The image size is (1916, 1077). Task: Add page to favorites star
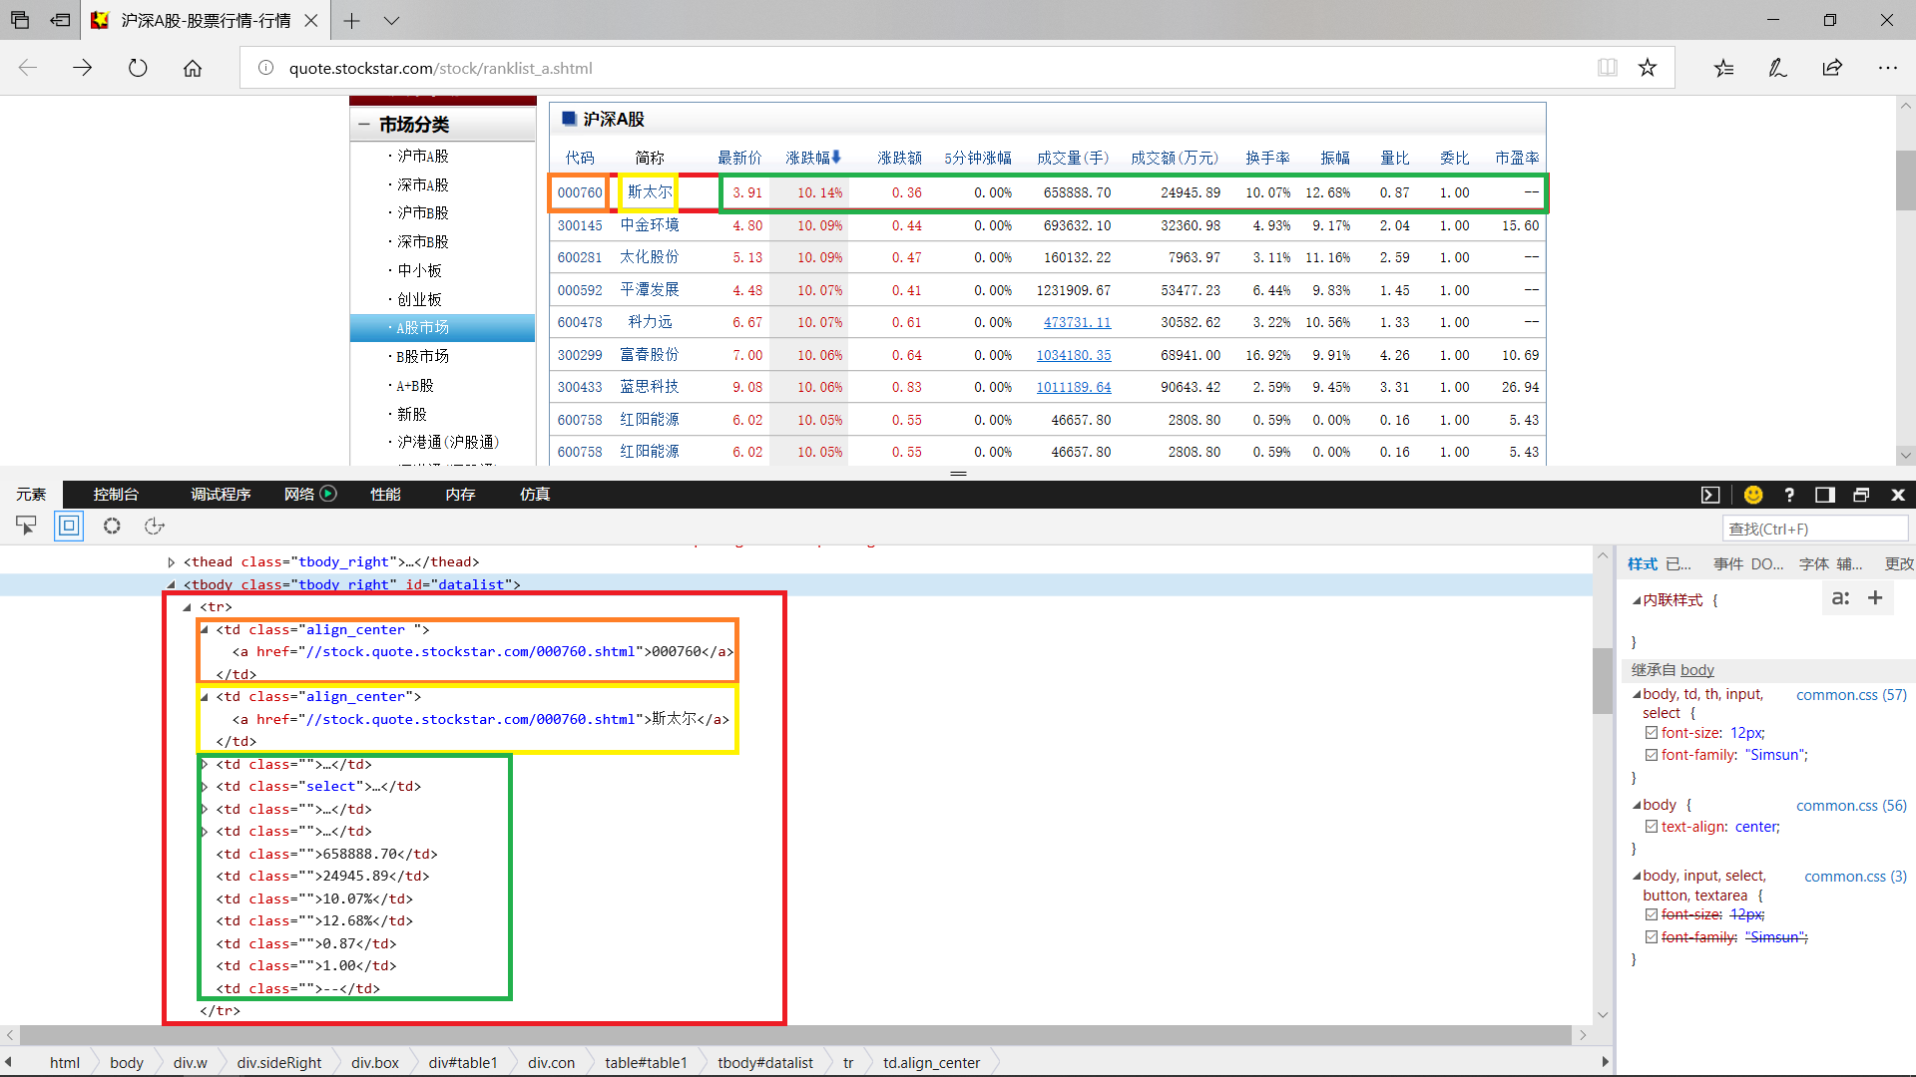(x=1648, y=68)
